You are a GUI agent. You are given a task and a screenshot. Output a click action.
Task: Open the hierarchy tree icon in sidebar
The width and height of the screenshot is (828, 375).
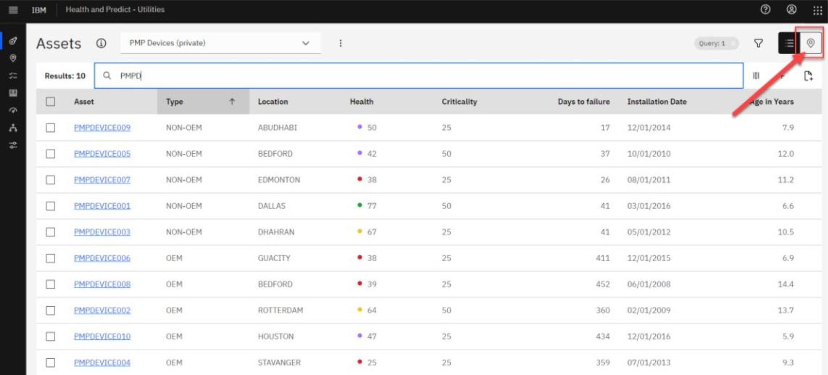[13, 128]
